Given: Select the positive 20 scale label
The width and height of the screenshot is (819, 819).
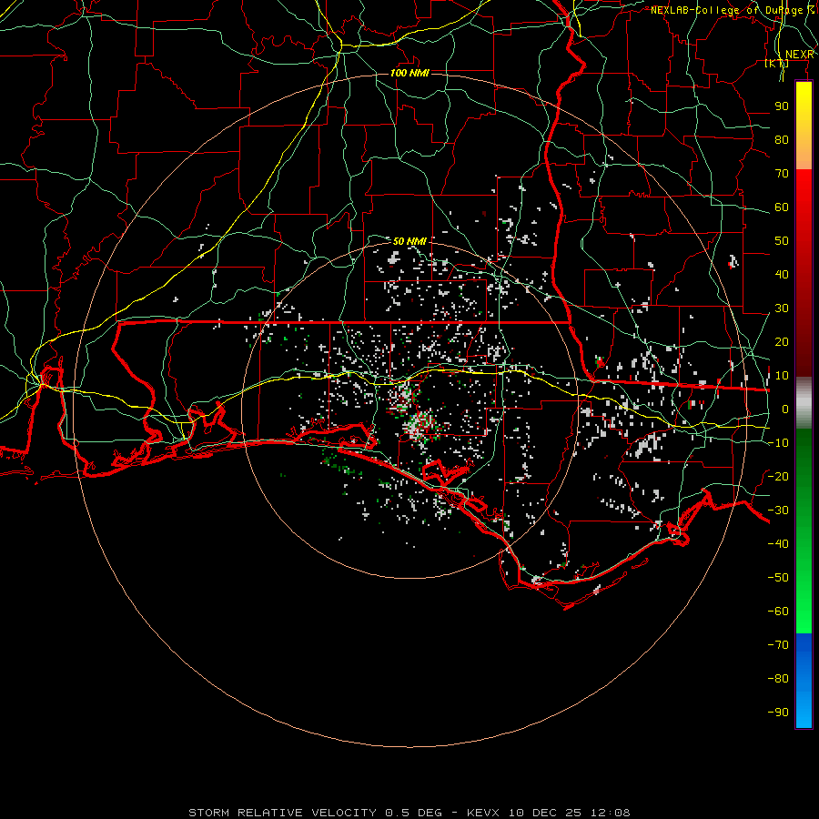Looking at the screenshot, I should click(782, 341).
